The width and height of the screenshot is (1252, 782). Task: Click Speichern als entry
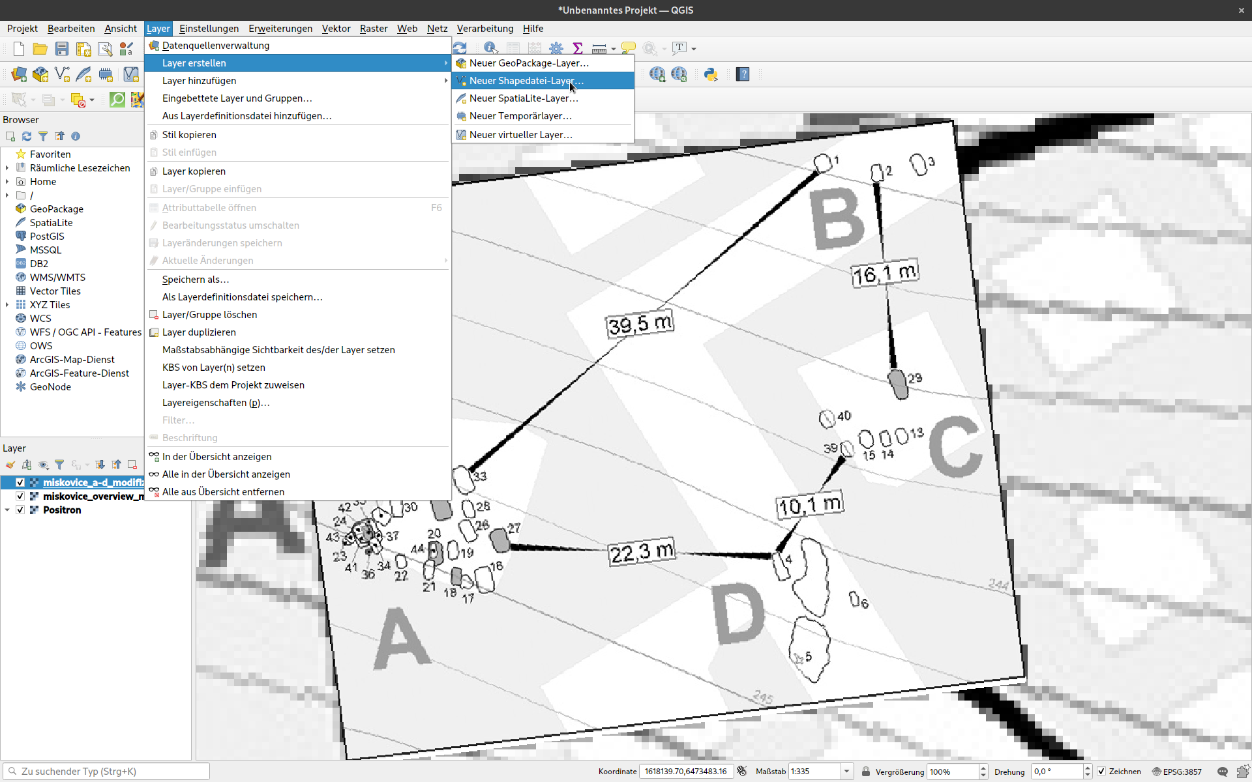point(298,280)
